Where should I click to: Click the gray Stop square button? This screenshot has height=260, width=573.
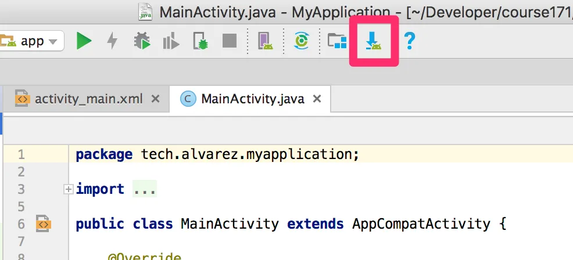(230, 41)
